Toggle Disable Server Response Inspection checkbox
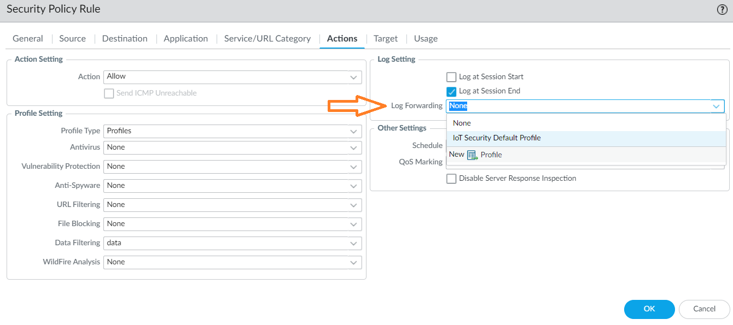 (451, 179)
